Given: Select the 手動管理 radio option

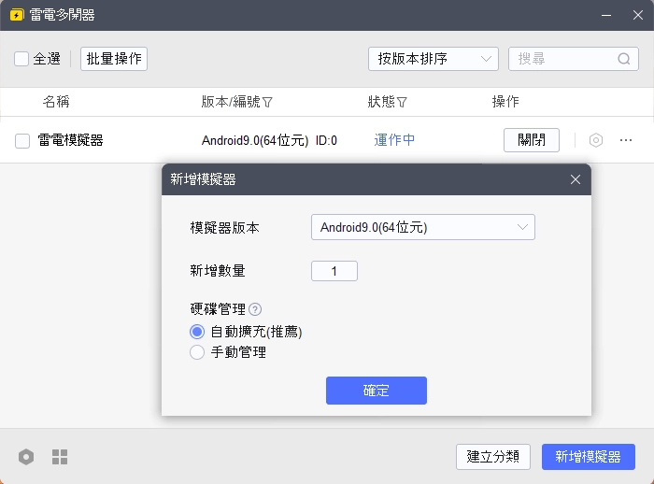Looking at the screenshot, I should (x=197, y=352).
